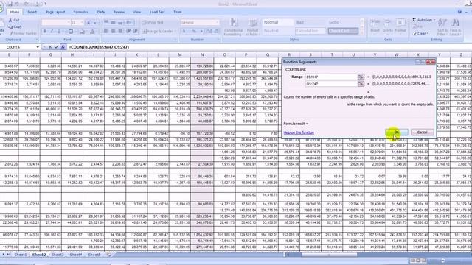Switch to the Data tab
The height and width of the screenshot is (265, 472).
coord(101,12)
